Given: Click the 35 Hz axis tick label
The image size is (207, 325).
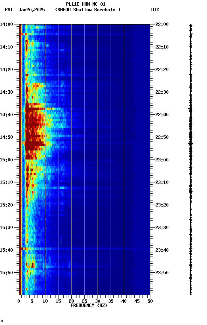Looking at the screenshot, I should (111, 301).
